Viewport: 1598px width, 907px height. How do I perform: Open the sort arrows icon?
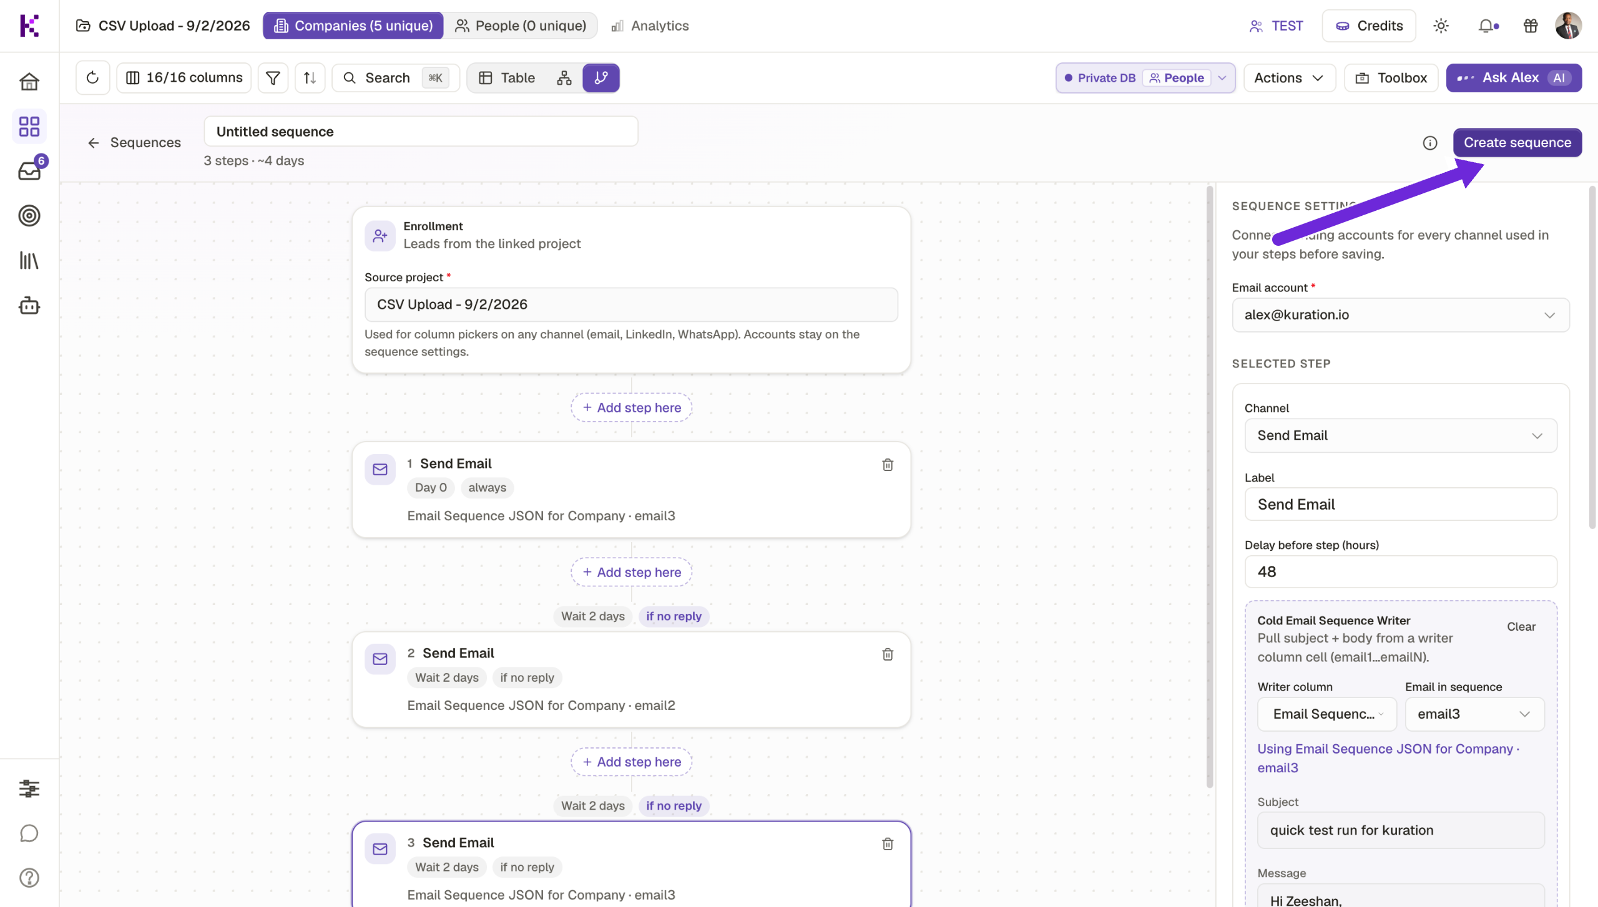[310, 78]
